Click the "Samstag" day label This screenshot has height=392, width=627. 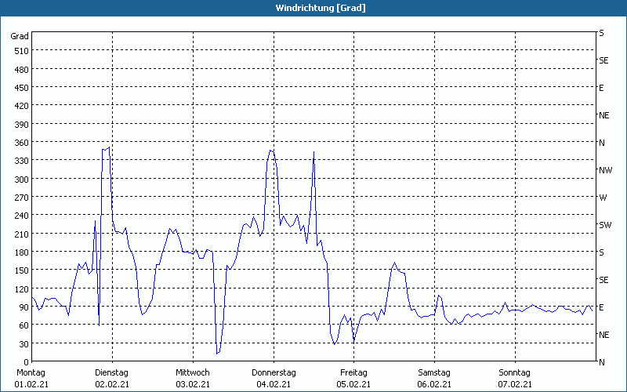pos(434,373)
